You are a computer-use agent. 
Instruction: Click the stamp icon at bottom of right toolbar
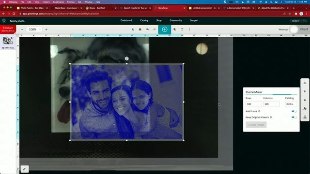[305, 117]
